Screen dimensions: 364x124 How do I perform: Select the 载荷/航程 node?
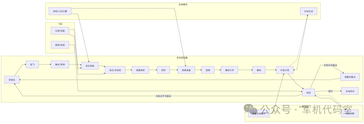click(x=60, y=45)
